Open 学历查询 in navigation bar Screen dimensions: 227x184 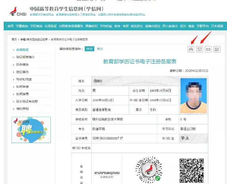point(36,26)
